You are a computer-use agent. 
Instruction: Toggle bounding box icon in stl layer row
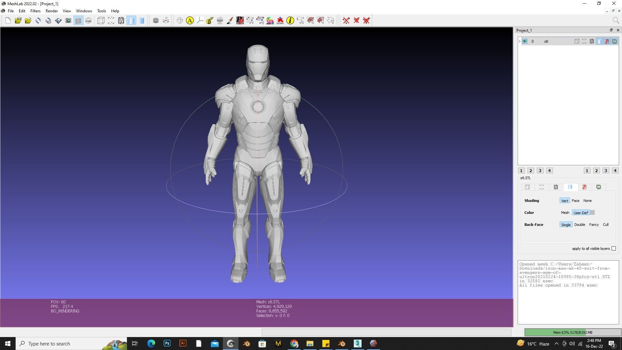(577, 41)
